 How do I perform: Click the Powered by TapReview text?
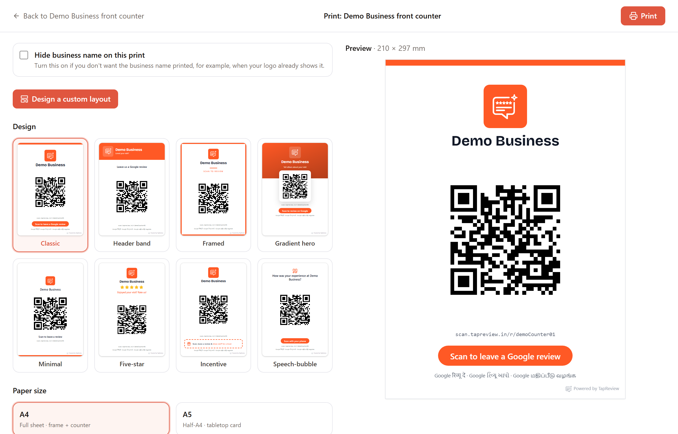pos(596,389)
